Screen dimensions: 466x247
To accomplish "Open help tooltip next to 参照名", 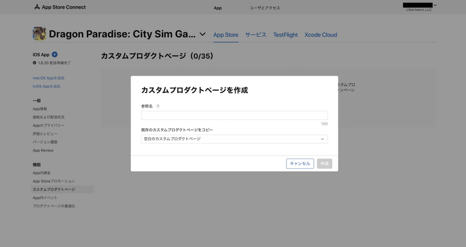I will tap(158, 106).
